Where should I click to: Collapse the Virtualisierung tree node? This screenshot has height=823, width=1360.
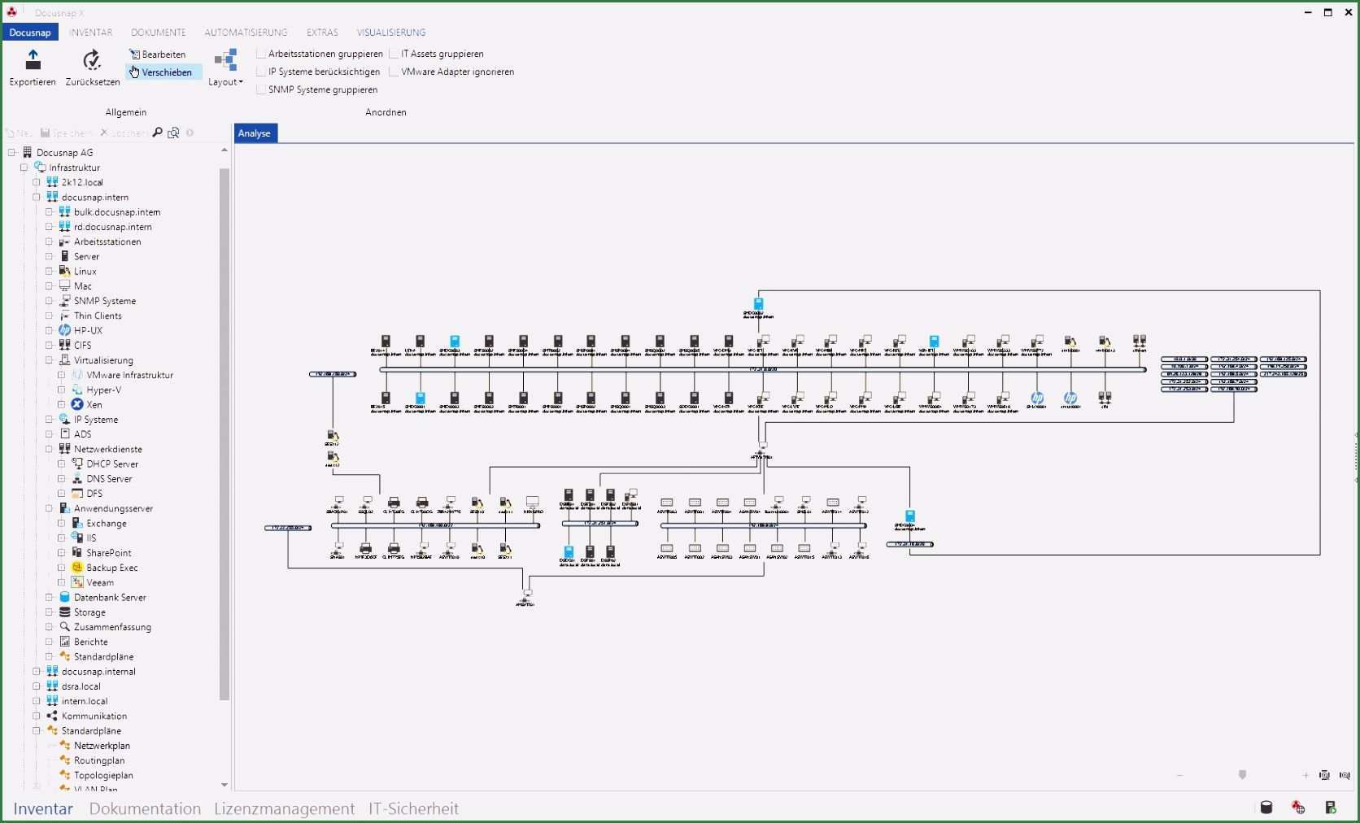[49, 360]
